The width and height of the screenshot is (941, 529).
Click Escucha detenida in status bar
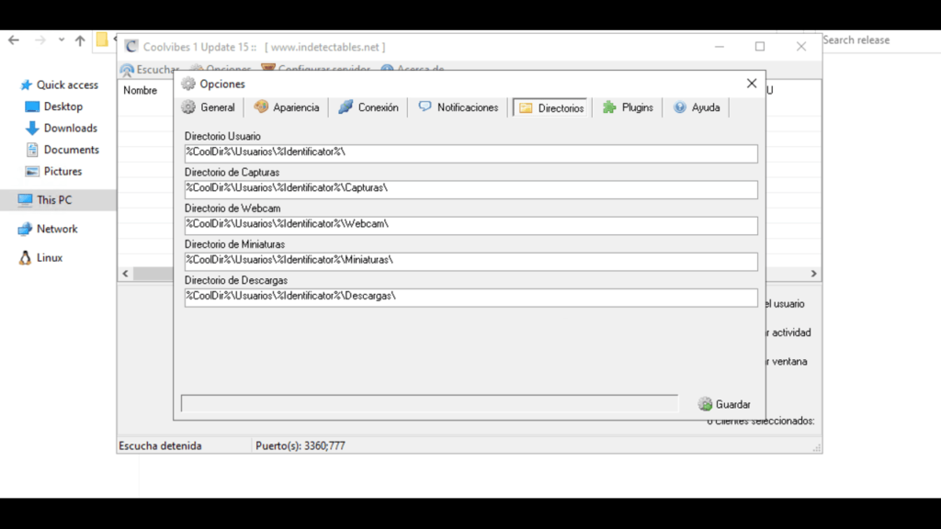click(160, 445)
